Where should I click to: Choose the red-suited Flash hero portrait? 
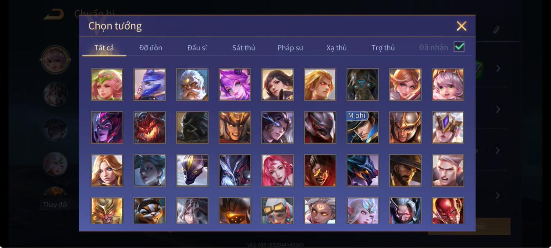point(448,211)
